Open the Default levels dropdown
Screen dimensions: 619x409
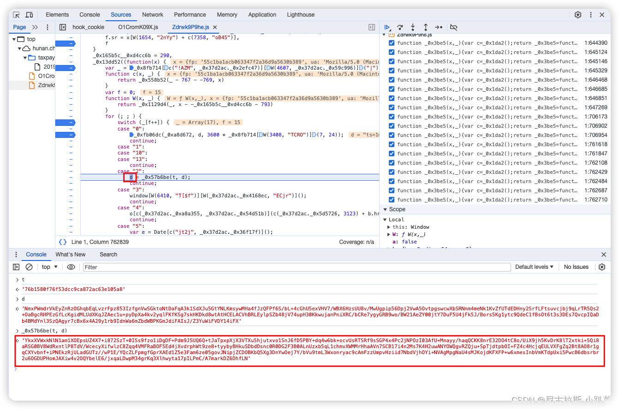[x=535, y=267]
